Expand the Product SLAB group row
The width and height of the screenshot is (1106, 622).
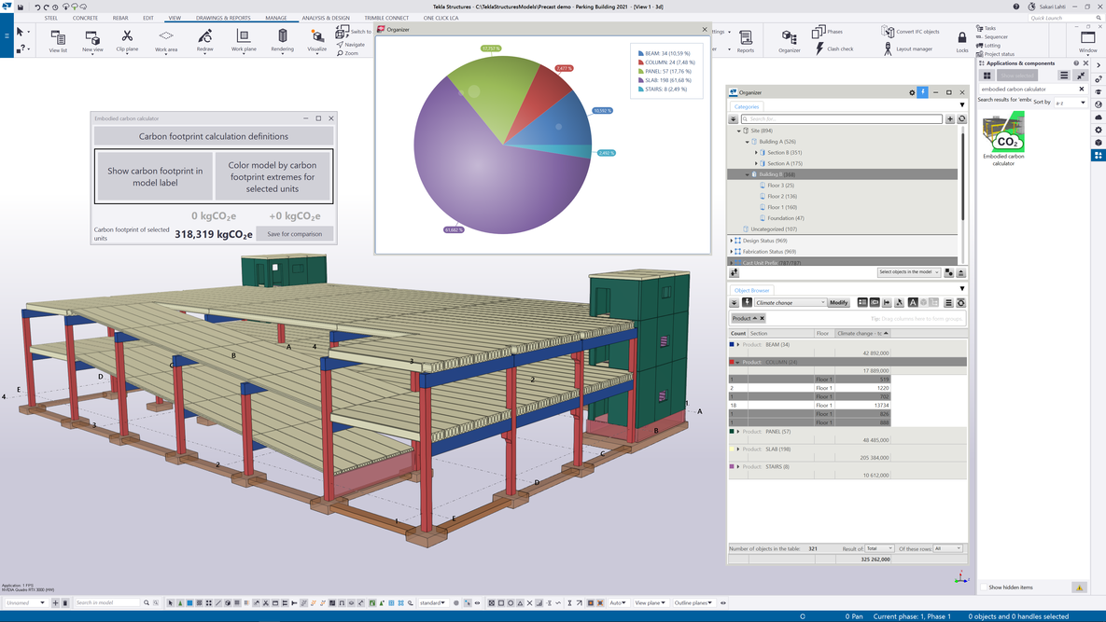pos(738,449)
